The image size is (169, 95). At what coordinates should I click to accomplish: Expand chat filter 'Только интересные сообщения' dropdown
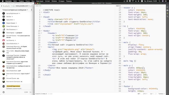tap(15, 10)
